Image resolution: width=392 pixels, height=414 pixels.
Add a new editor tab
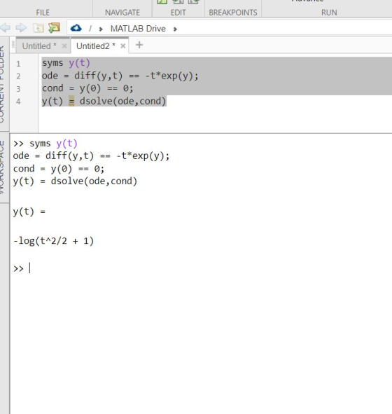[x=139, y=45]
